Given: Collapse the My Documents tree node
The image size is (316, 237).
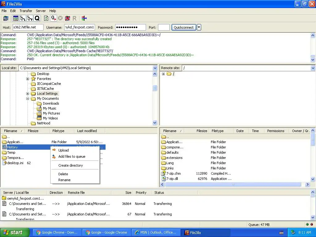Looking at the screenshot, I should pos(27,98).
